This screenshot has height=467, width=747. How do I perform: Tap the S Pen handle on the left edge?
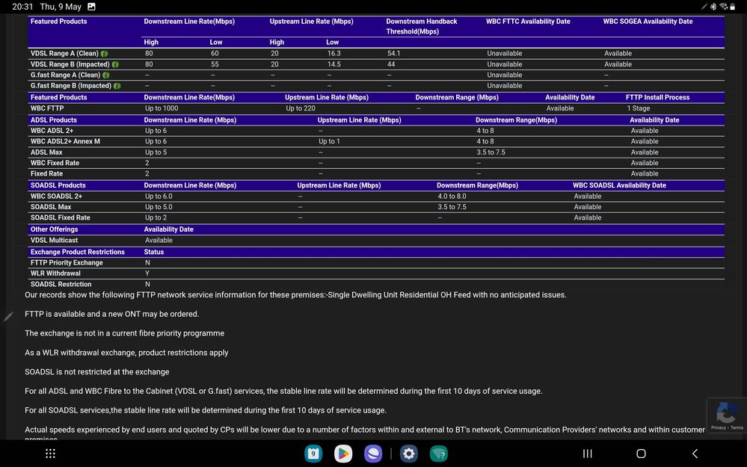pyautogui.click(x=8, y=317)
